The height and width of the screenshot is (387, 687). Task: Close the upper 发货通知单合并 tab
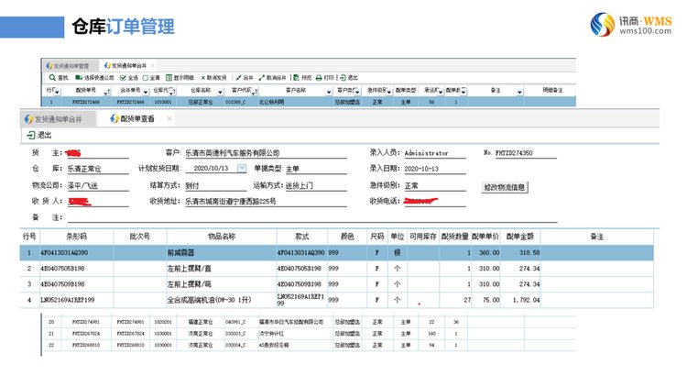(152, 66)
